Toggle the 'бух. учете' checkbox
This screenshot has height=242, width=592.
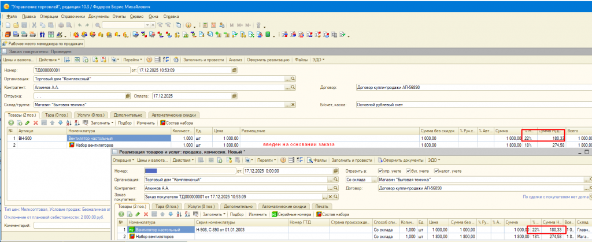click(408, 171)
